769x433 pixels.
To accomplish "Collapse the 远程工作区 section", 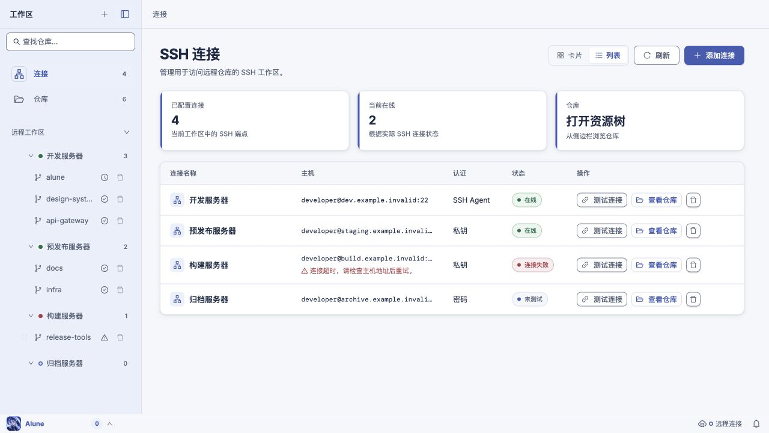I will (127, 132).
